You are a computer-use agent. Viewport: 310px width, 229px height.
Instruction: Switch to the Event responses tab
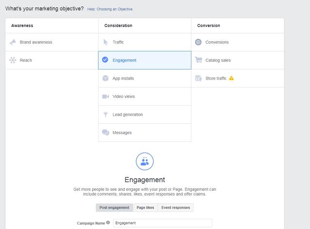click(x=176, y=208)
